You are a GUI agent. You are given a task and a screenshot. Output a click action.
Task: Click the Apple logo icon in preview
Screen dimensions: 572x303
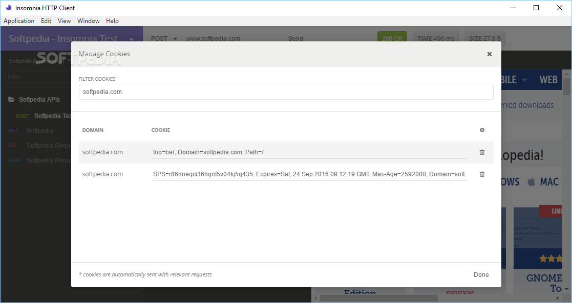click(532, 181)
